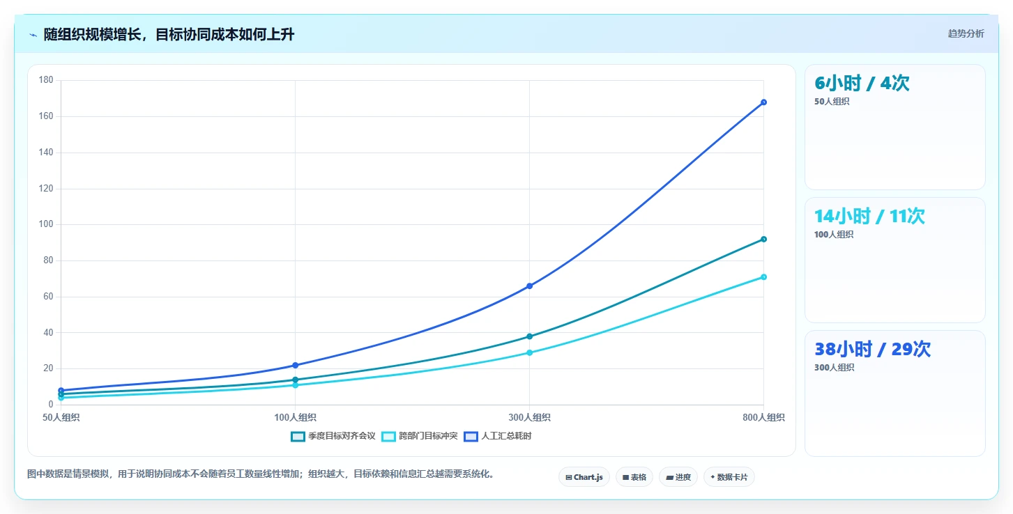
Task: Click the 数据卡片 pill
Action: 729,477
